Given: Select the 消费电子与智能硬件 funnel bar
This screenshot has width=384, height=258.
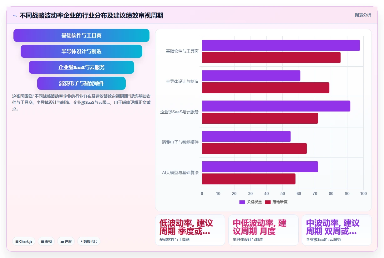Looking at the screenshot, I should pos(81,83).
